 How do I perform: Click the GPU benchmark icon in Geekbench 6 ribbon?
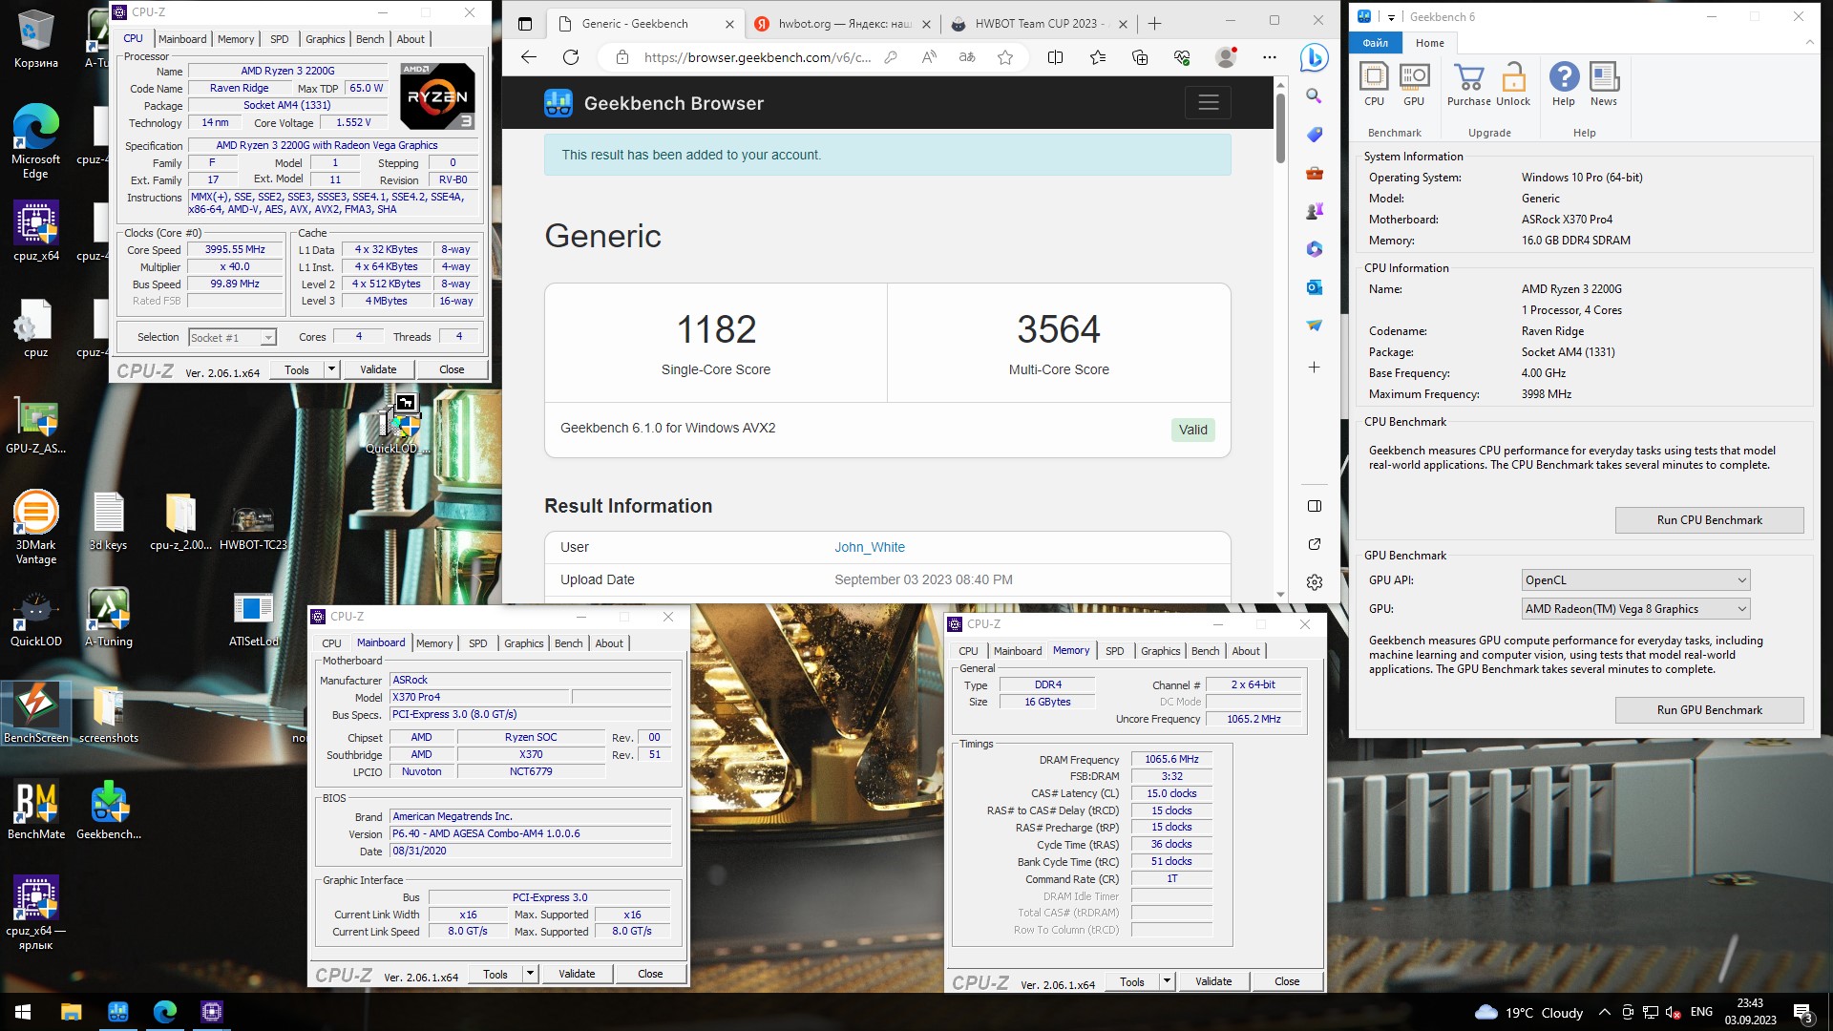tap(1414, 84)
